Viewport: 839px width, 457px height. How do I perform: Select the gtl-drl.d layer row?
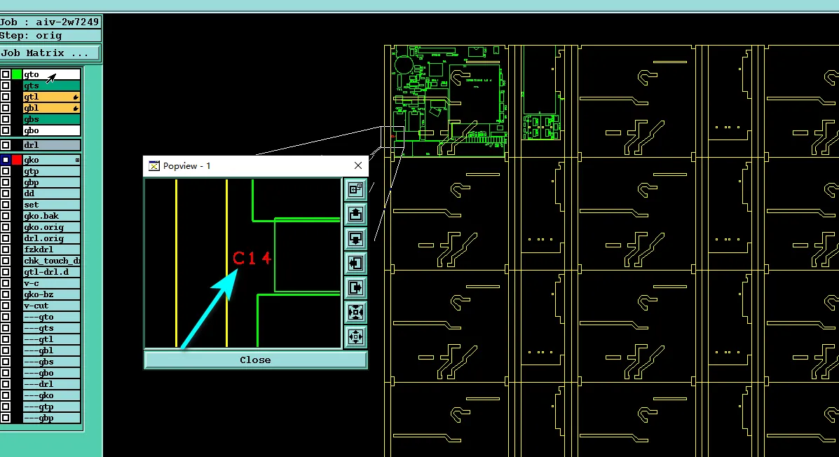point(51,272)
